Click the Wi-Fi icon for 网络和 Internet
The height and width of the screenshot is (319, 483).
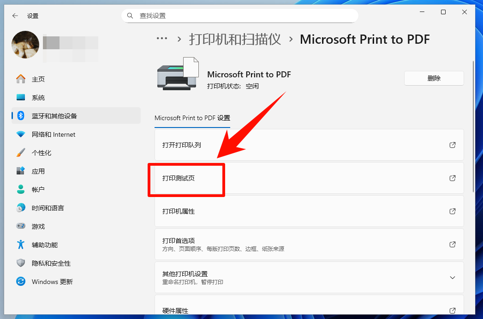21,134
